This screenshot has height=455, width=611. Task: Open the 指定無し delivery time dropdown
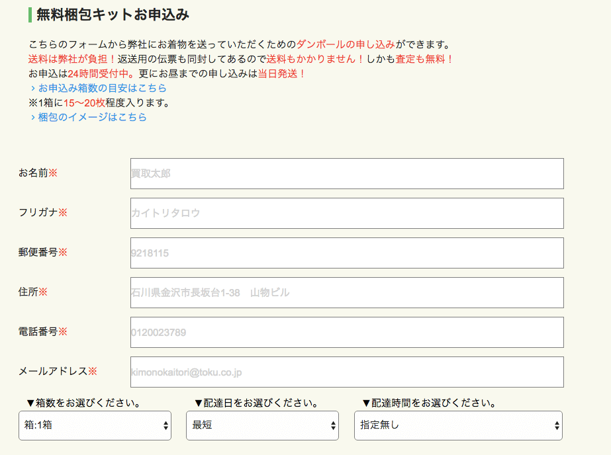[x=458, y=425]
